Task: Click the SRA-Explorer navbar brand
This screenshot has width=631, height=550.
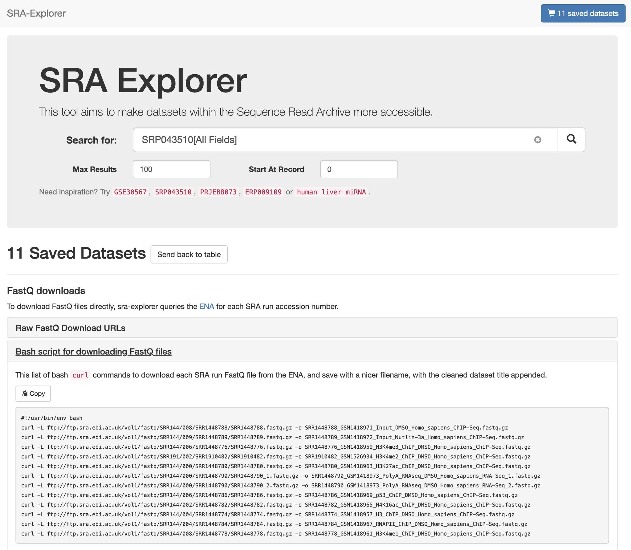Action: (x=36, y=14)
